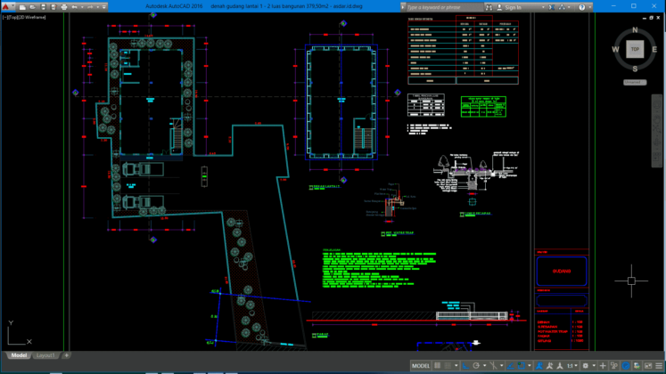Click the Isolate objects icon
The height and width of the screenshot is (374, 666).
[613, 365]
